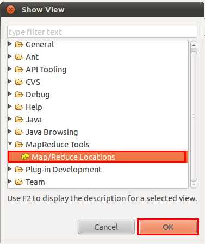Image resolution: width=205 pixels, height=244 pixels.
Task: Click the Java Browsing folder icon
Action: [x=19, y=132]
